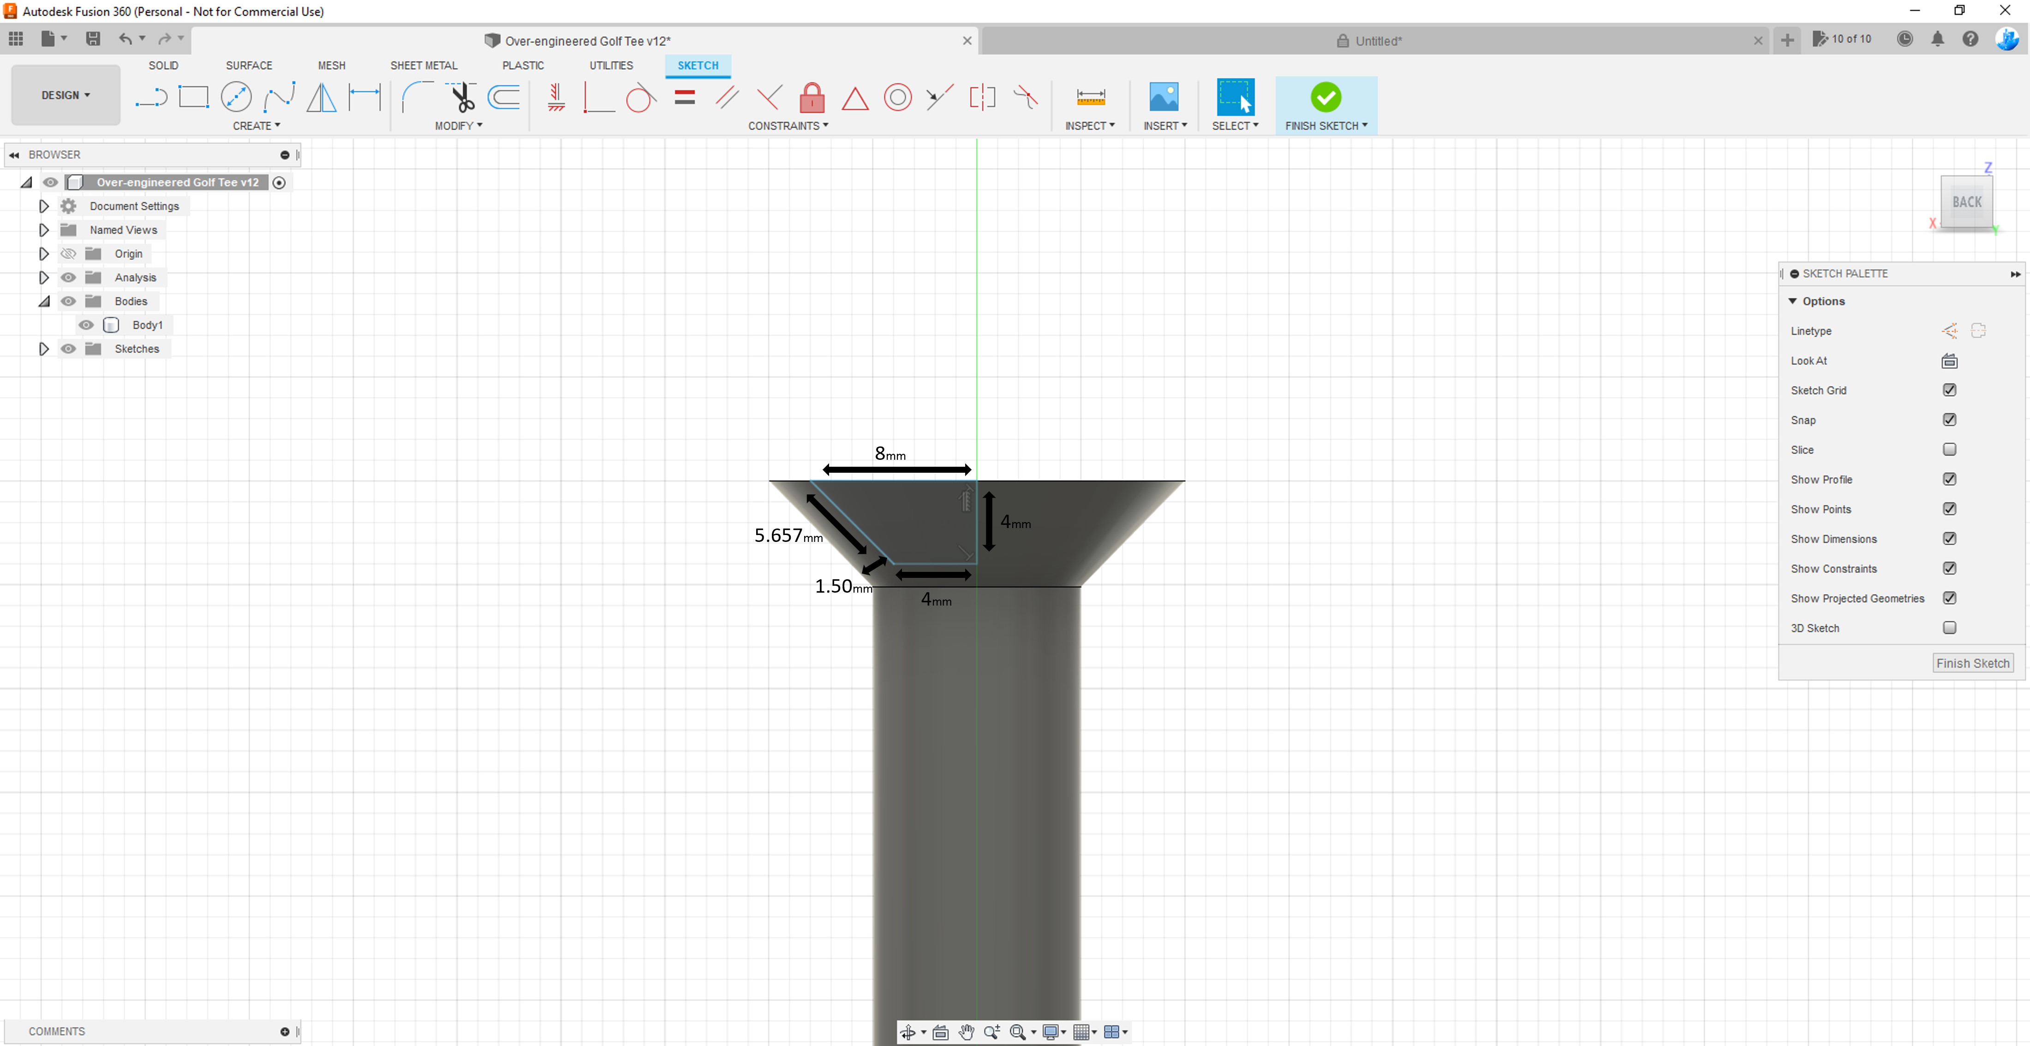
Task: Toggle Show Projected Geometries checkbox
Action: click(x=1949, y=598)
